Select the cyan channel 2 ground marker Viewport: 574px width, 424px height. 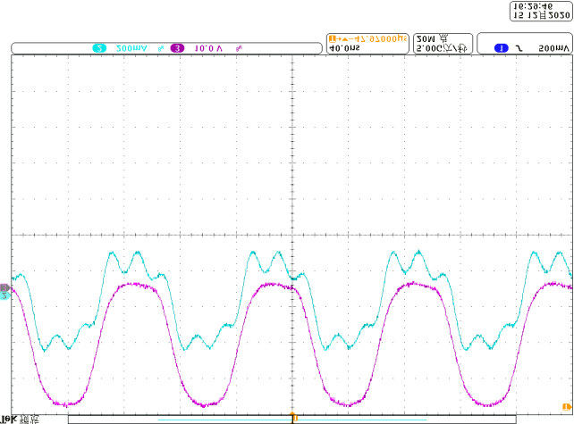pyautogui.click(x=4, y=295)
